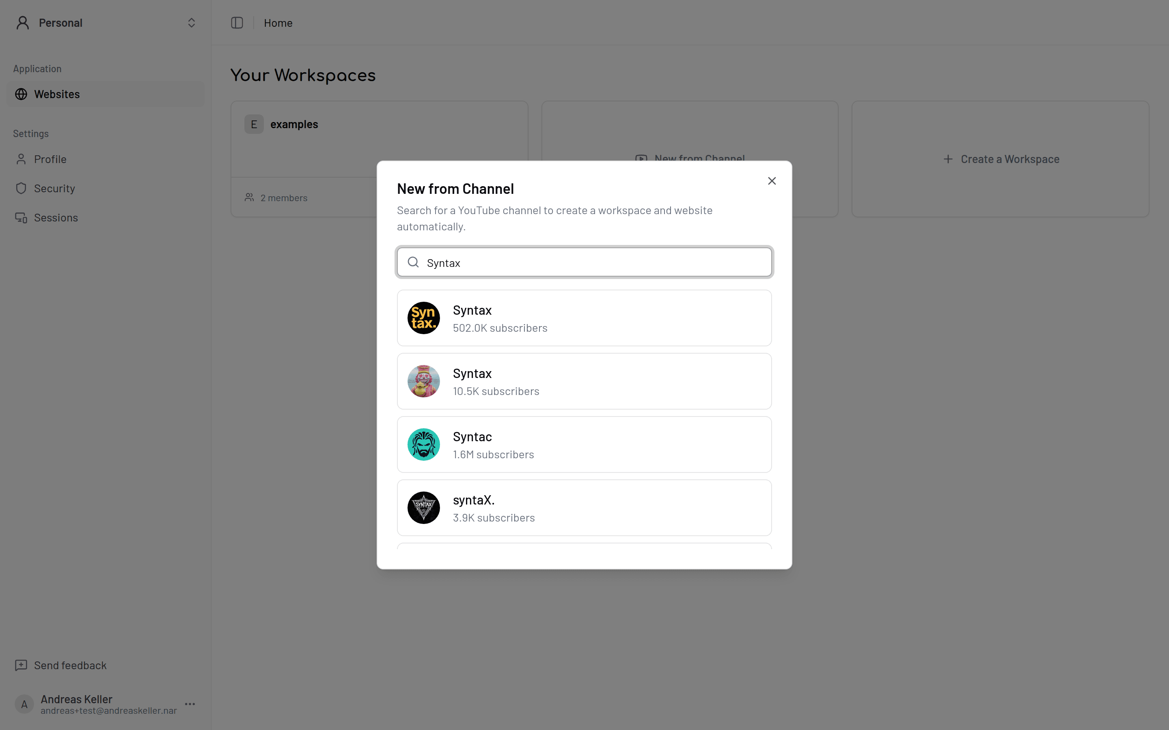Choose the Syntac channel with 1.6M subscribers
Screen dimensions: 1169x730
click(584, 444)
